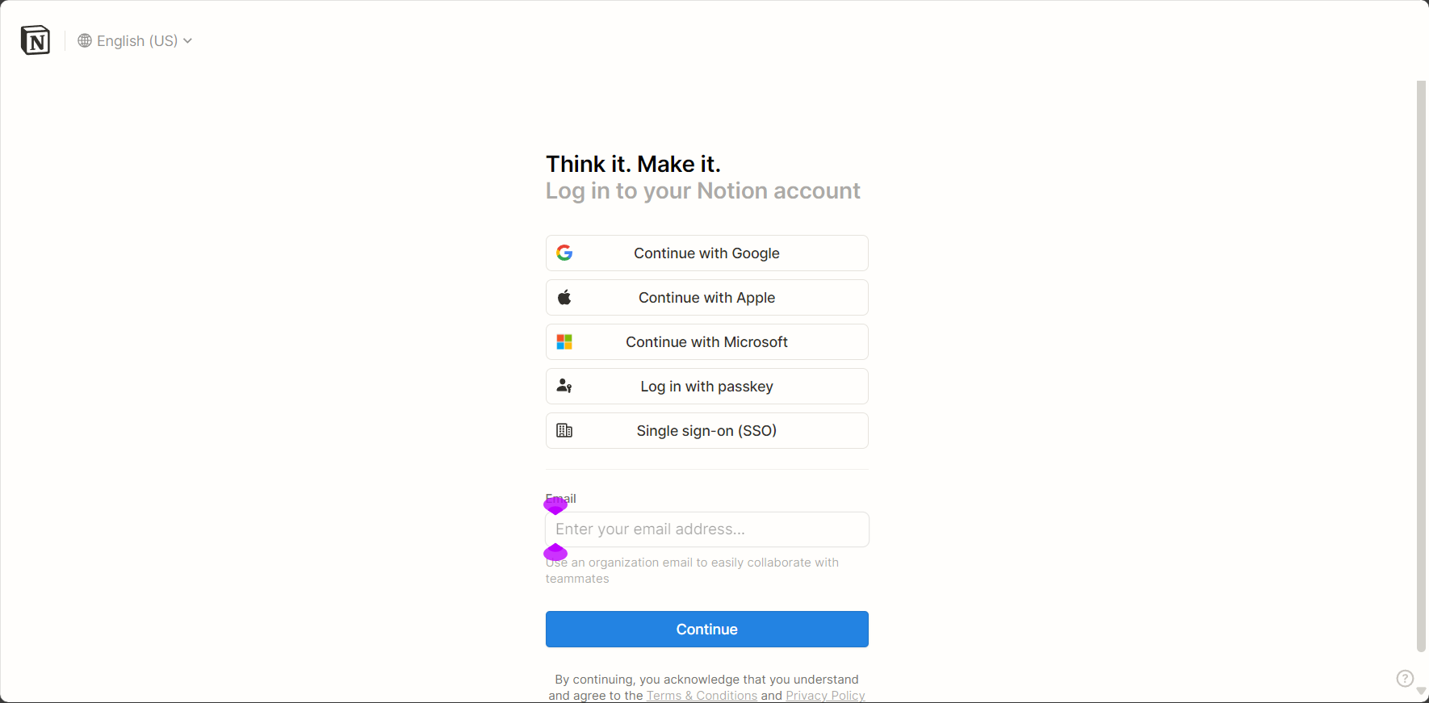Choose Continue with Google
Viewport: 1429px width, 703px height.
tap(707, 253)
